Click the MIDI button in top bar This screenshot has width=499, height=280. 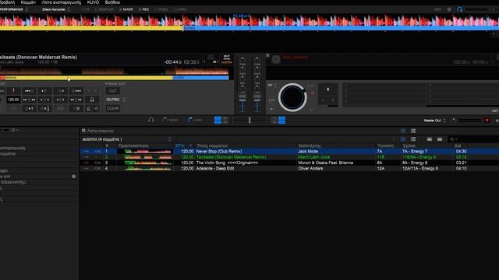coord(437,9)
